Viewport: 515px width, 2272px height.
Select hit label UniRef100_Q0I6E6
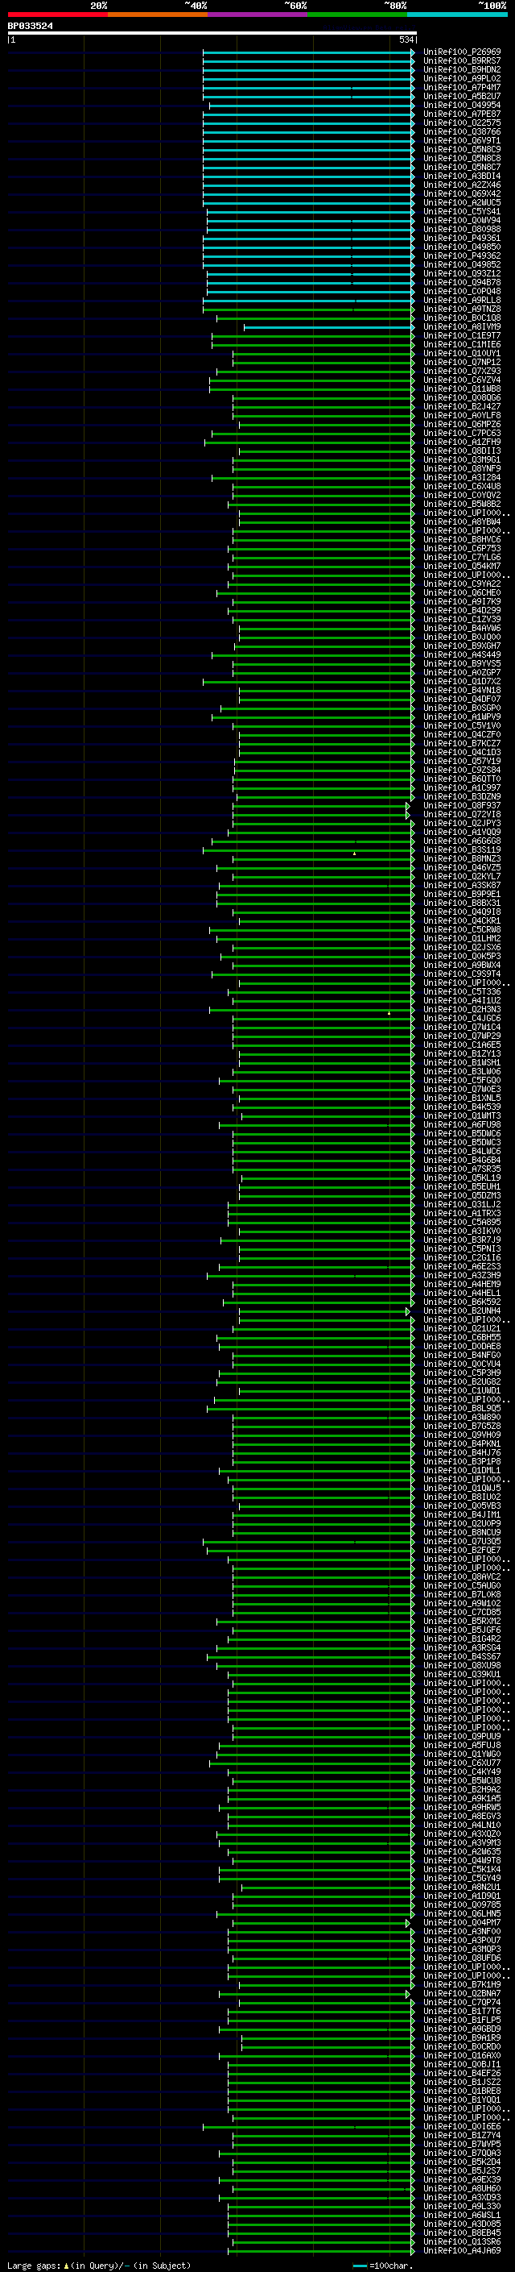[461, 2125]
